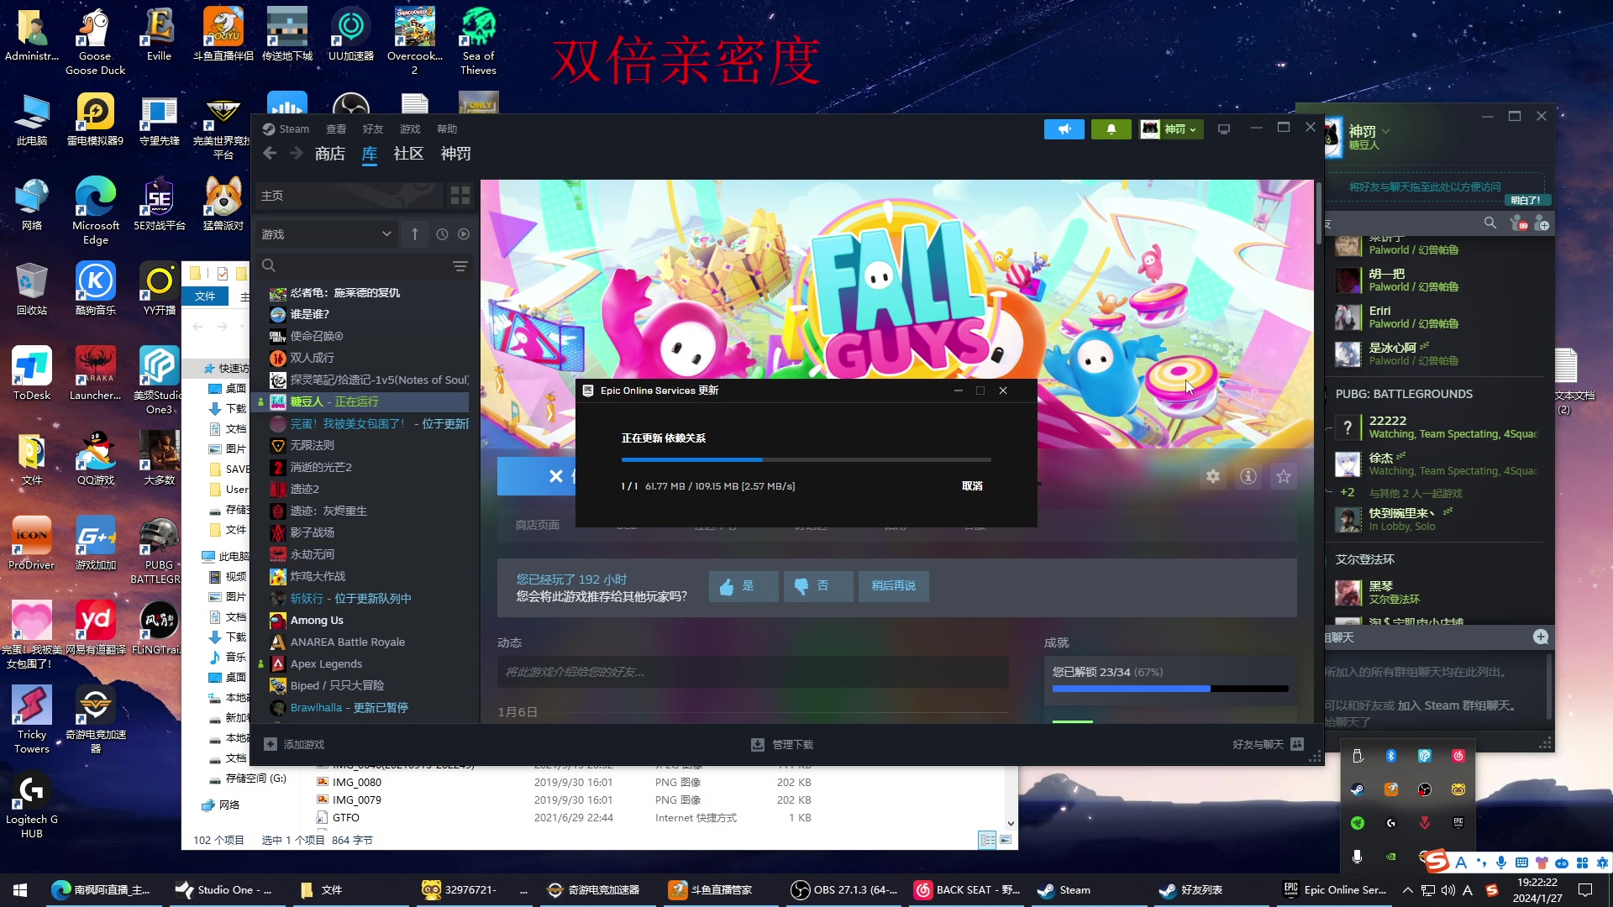Click the Steam announcements megaphone icon
The image size is (1613, 907).
(1064, 129)
